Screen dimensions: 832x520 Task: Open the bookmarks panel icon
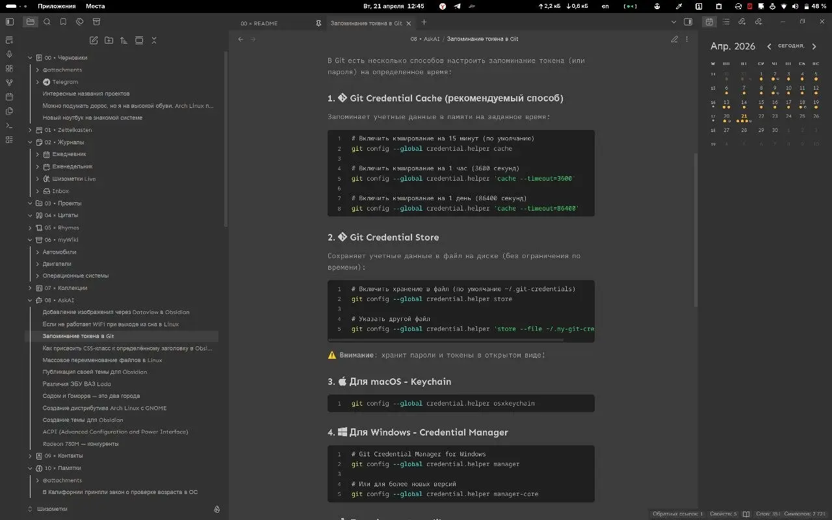[63, 21]
